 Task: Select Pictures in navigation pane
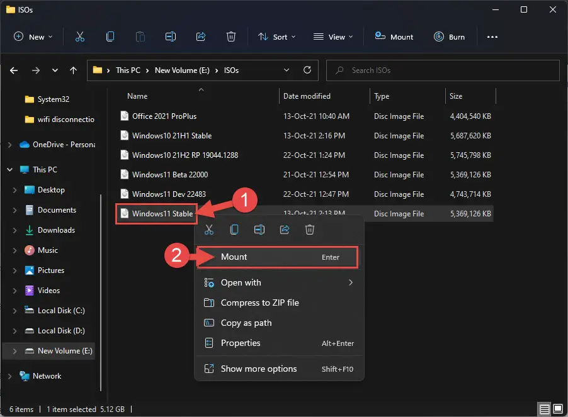tap(45, 270)
